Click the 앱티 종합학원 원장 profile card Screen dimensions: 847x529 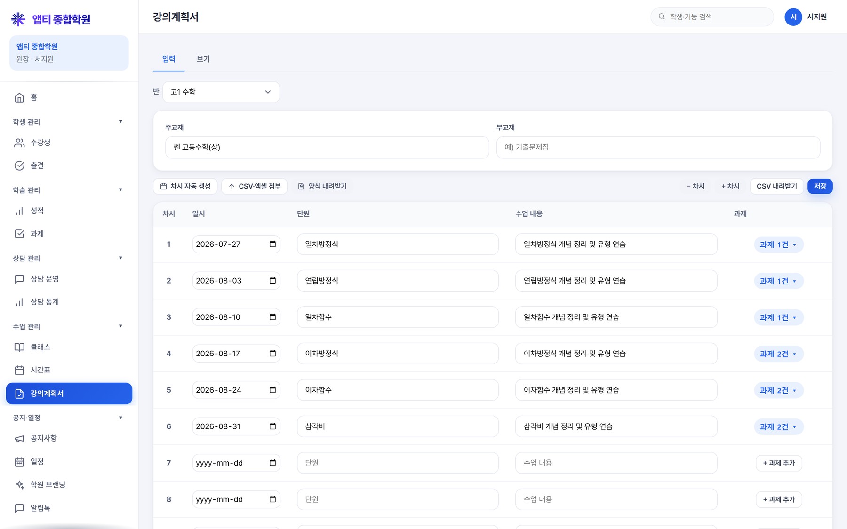tap(69, 53)
